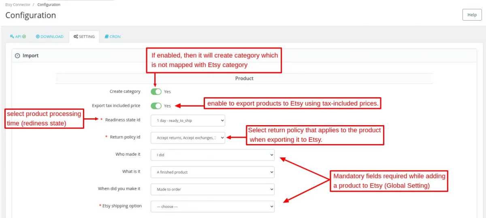Disable the Create category toggle
486x218 pixels.
(x=156, y=92)
